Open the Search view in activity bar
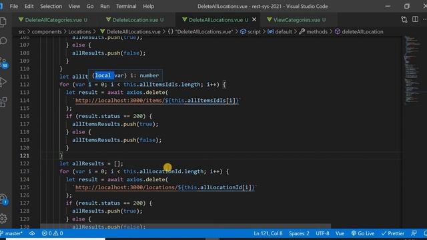 point(3,41)
